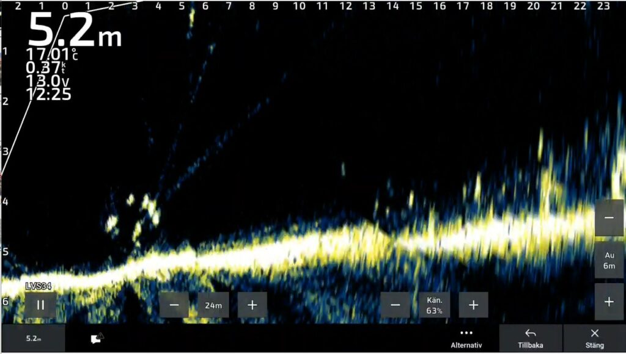Raise the Kän. sensitivity value
Viewport: 626px width, 354px height.
[474, 305]
